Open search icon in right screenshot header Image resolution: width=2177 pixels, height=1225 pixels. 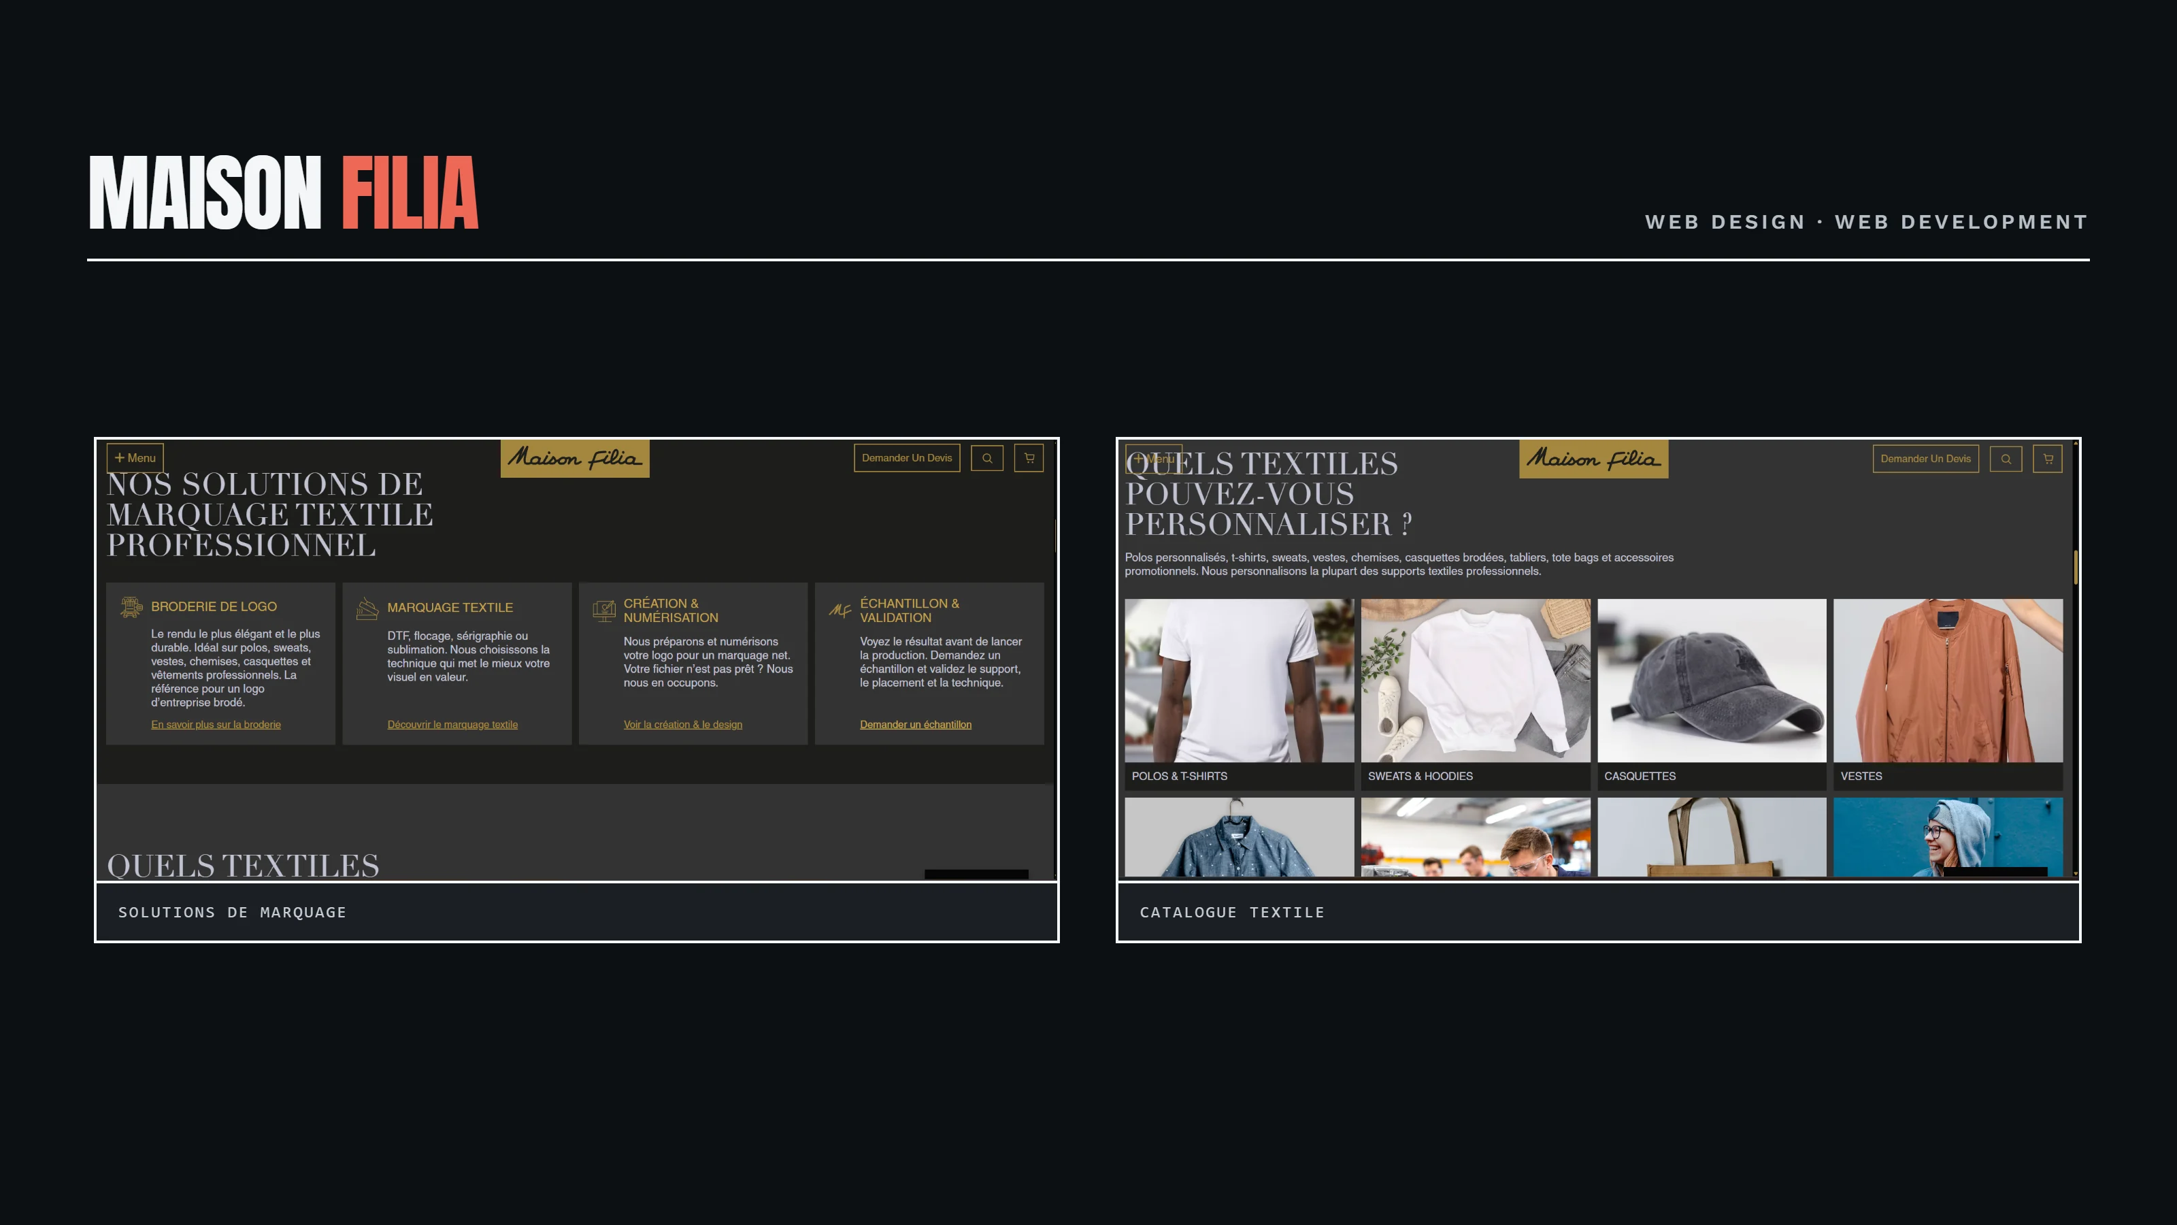2006,458
